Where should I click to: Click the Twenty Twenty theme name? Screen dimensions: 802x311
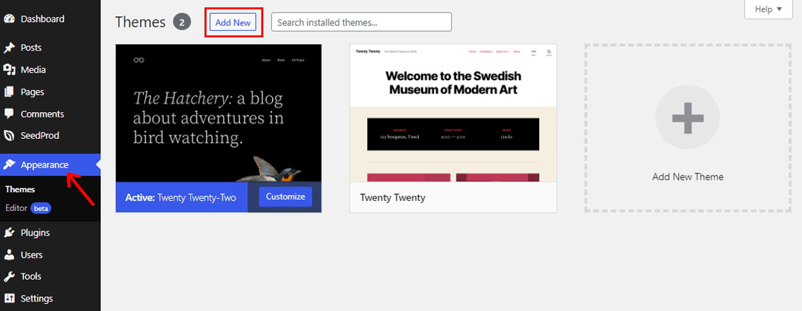pyautogui.click(x=392, y=198)
